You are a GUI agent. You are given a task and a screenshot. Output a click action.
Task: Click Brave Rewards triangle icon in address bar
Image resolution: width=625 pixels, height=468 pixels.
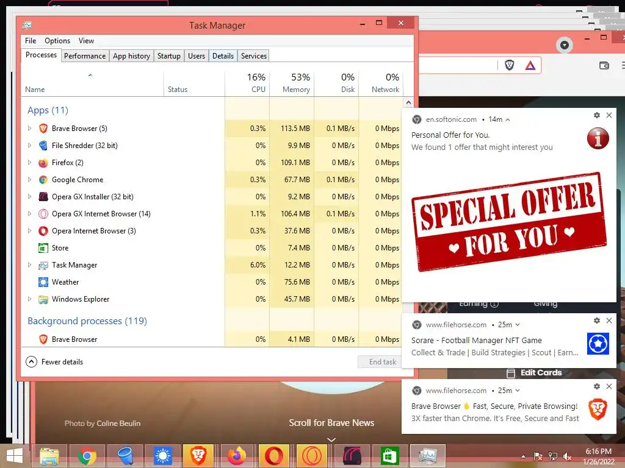coord(530,65)
